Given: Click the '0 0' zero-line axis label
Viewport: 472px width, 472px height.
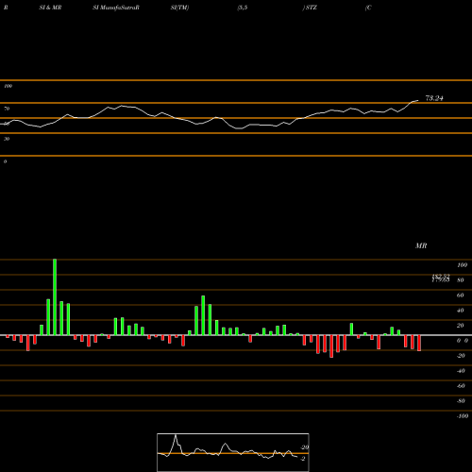Looking at the screenshot, I should click(x=463, y=341).
